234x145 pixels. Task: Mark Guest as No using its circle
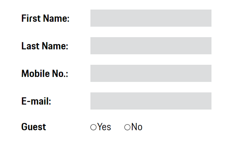click(127, 127)
